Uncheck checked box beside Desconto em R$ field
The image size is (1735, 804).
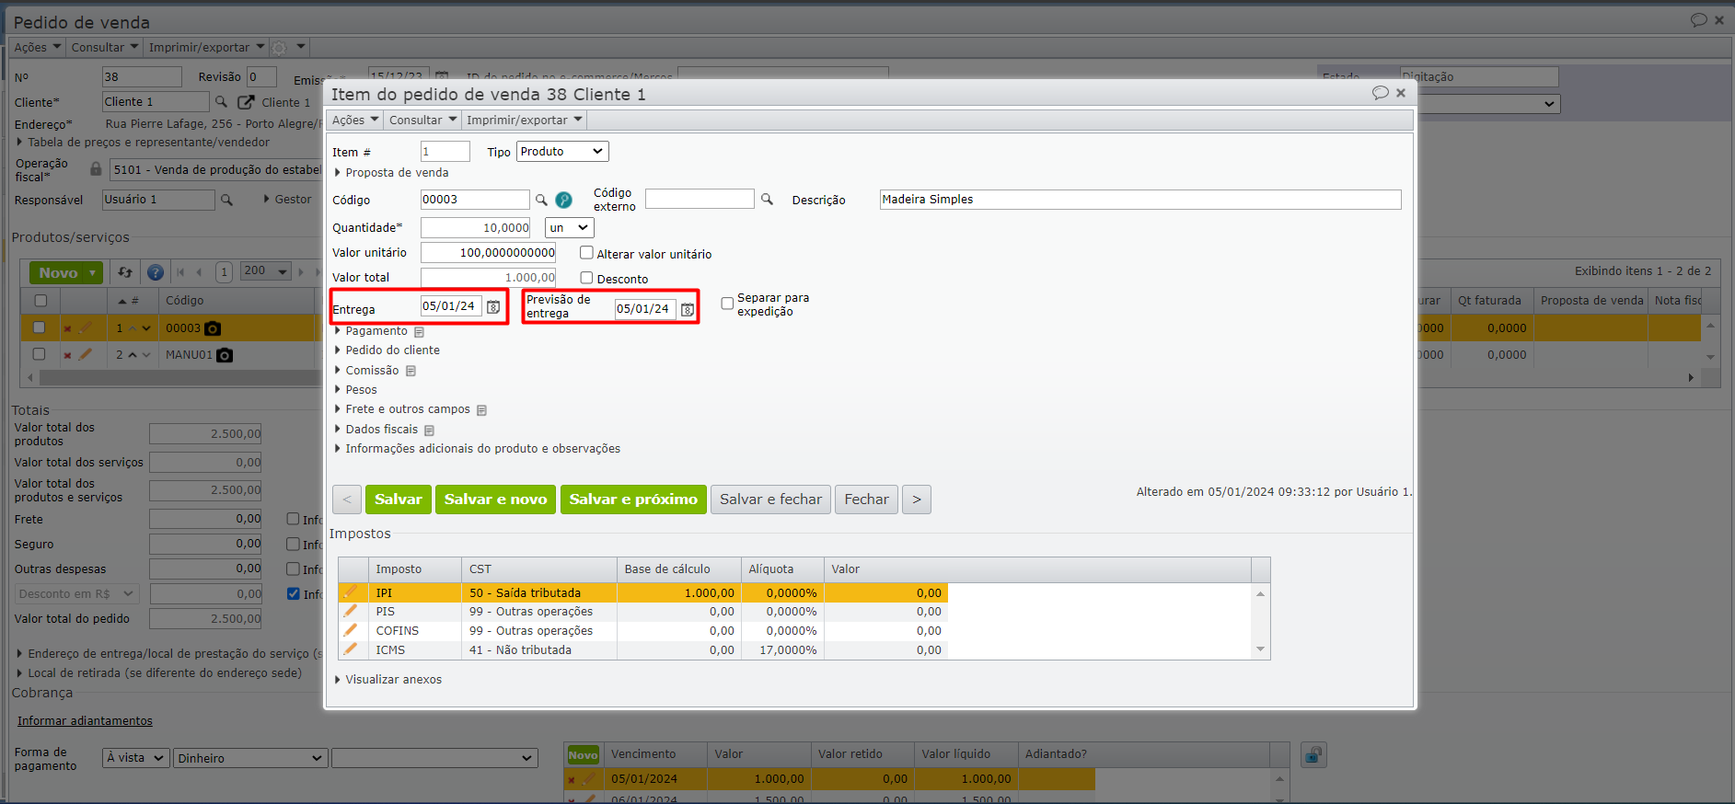click(294, 593)
